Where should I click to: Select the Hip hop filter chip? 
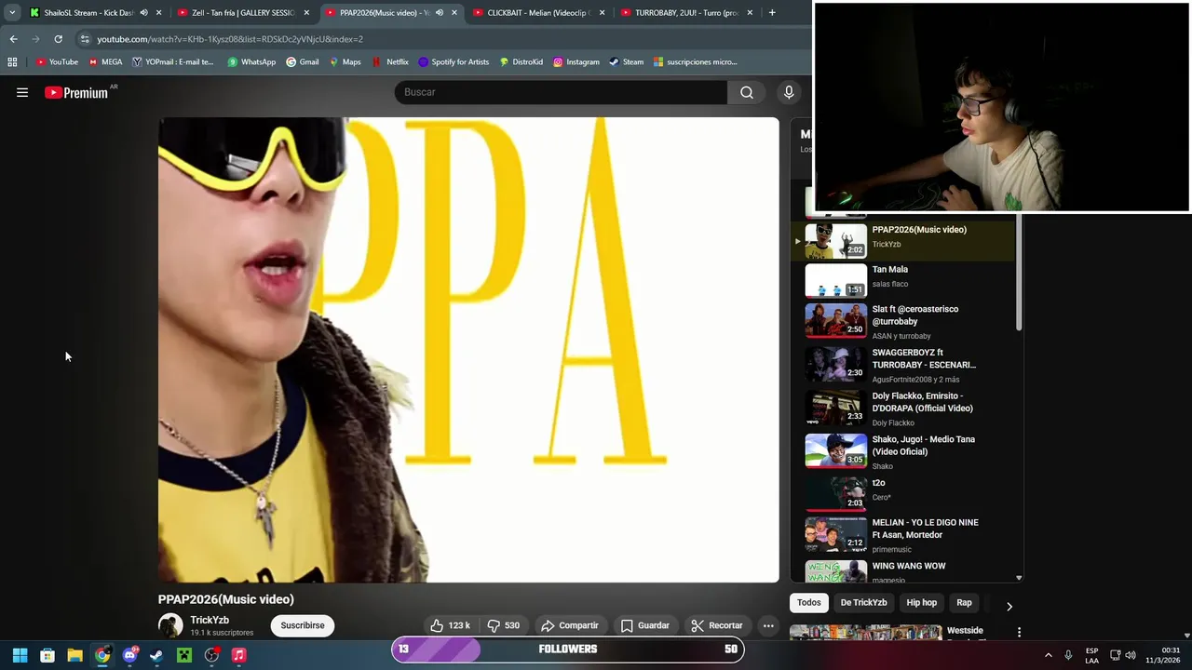click(922, 602)
